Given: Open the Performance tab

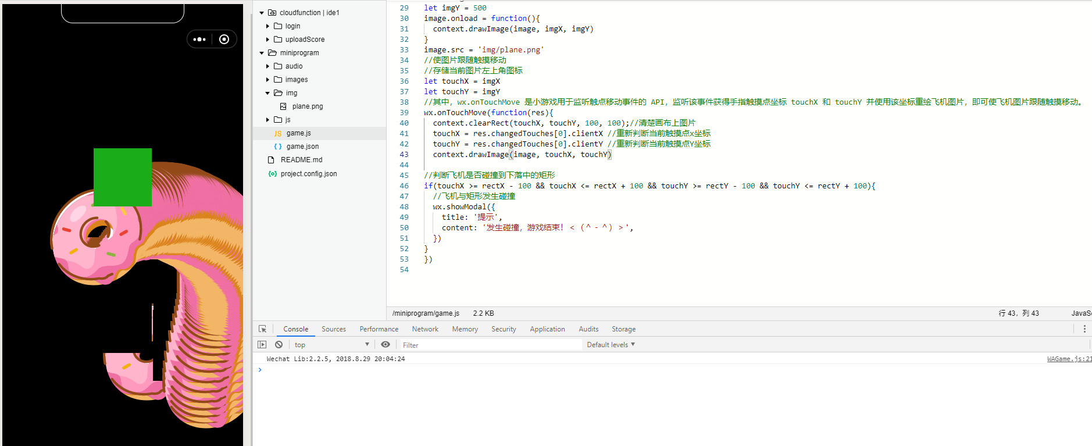Looking at the screenshot, I should [x=379, y=329].
